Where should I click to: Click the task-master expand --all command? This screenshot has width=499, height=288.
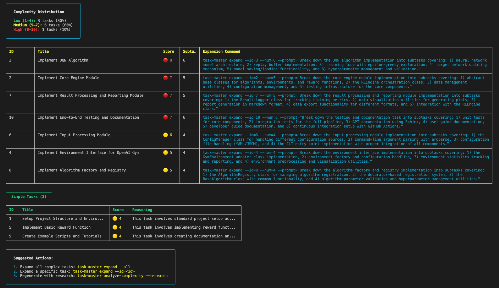click(x=104, y=267)
